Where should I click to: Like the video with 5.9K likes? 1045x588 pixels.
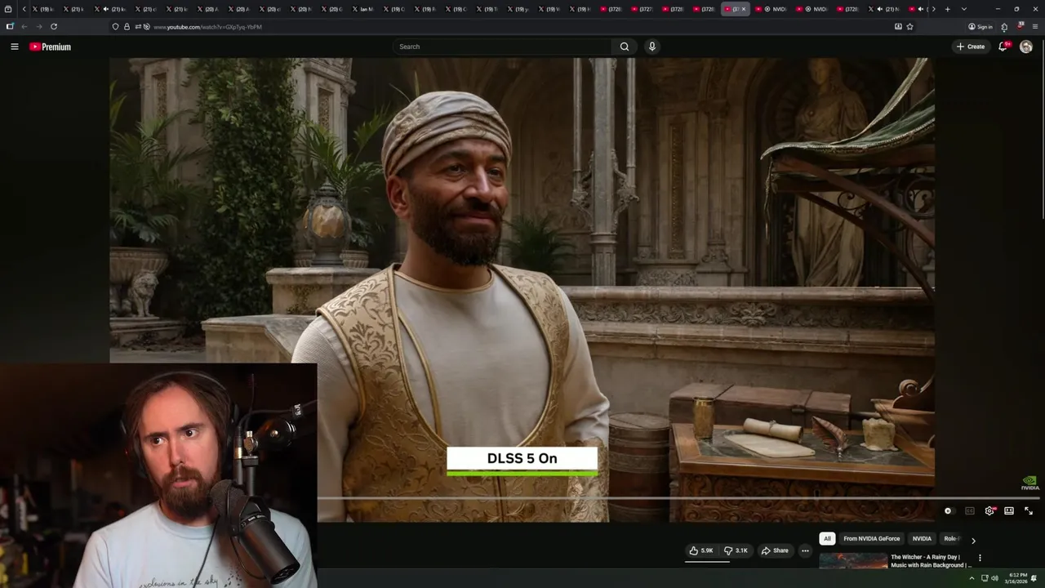700,550
